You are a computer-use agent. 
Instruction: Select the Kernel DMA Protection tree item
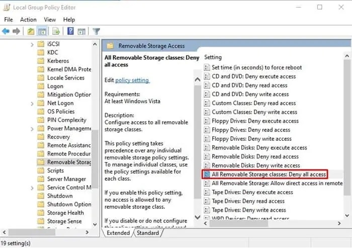pyautogui.click(x=69, y=69)
